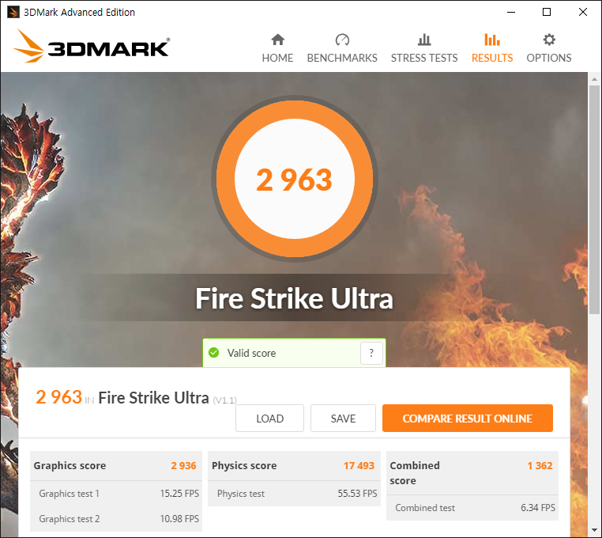Click the 3DMark logo in header
The width and height of the screenshot is (602, 538).
point(92,47)
